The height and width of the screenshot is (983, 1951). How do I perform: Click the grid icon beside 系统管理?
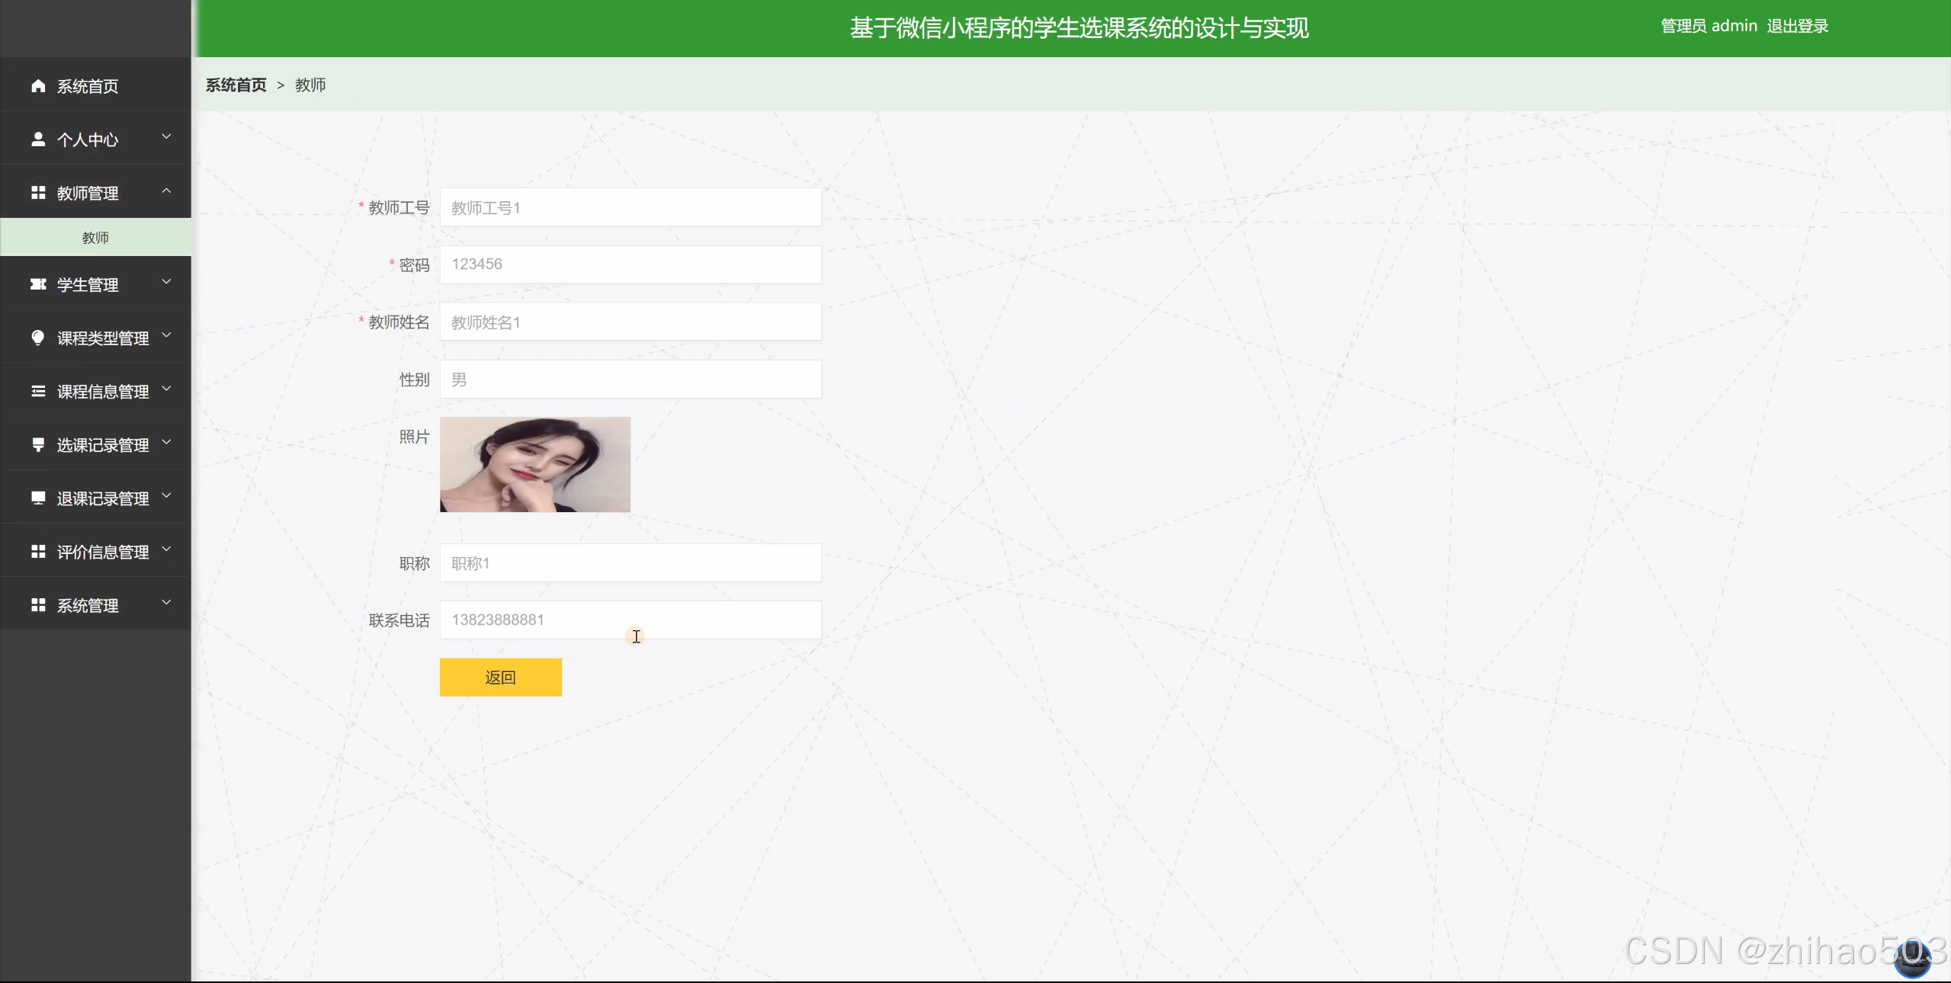tap(38, 605)
